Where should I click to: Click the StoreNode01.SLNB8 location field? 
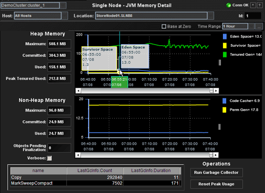tap(151, 16)
